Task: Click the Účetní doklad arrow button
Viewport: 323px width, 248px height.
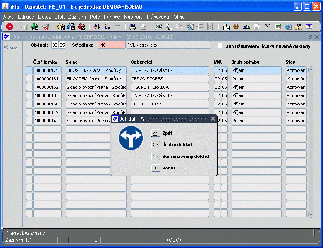Action: coord(156,145)
